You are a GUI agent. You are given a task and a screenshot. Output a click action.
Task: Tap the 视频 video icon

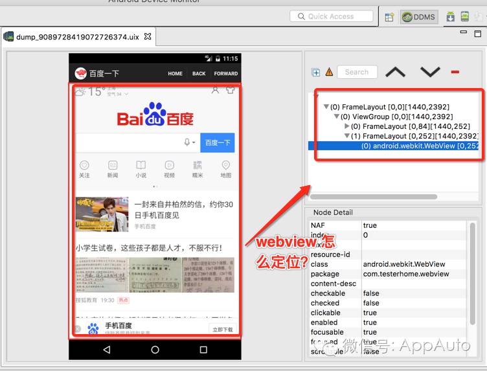(169, 168)
